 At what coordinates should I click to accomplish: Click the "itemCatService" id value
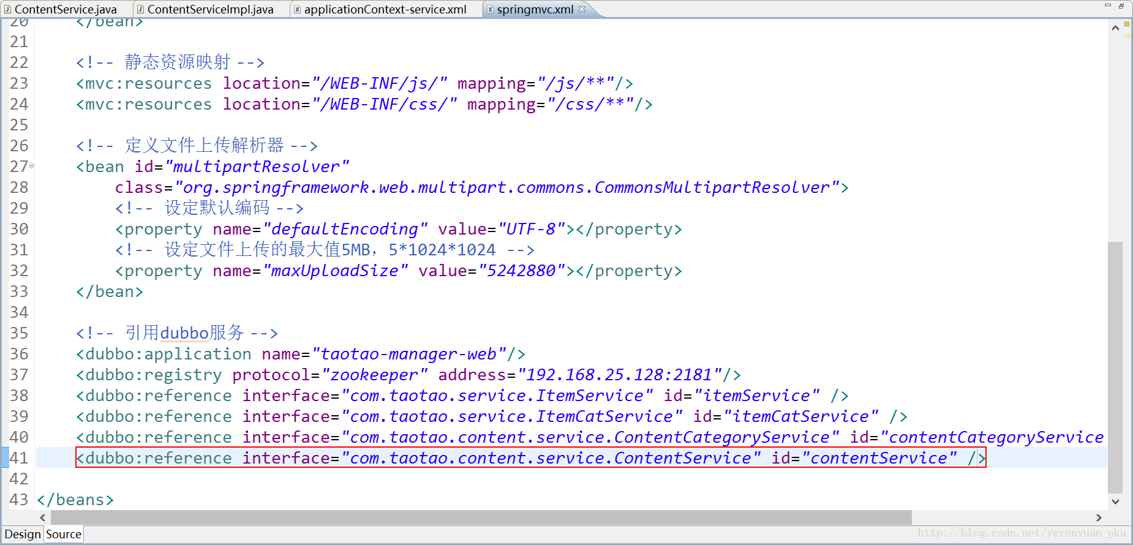(x=800, y=416)
